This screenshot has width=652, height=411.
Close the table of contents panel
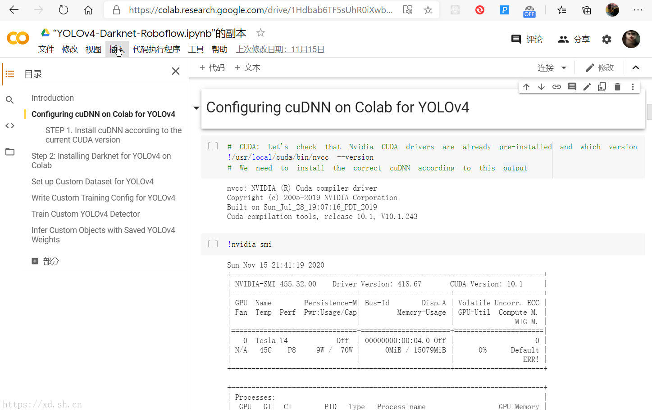point(176,71)
